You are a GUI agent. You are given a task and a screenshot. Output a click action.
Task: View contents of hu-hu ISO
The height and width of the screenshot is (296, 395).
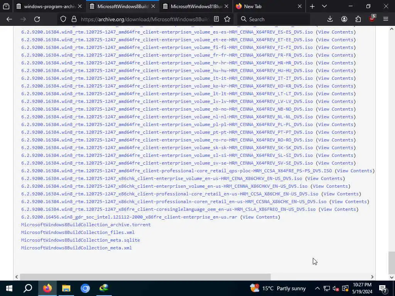pyautogui.click(x=336, y=71)
